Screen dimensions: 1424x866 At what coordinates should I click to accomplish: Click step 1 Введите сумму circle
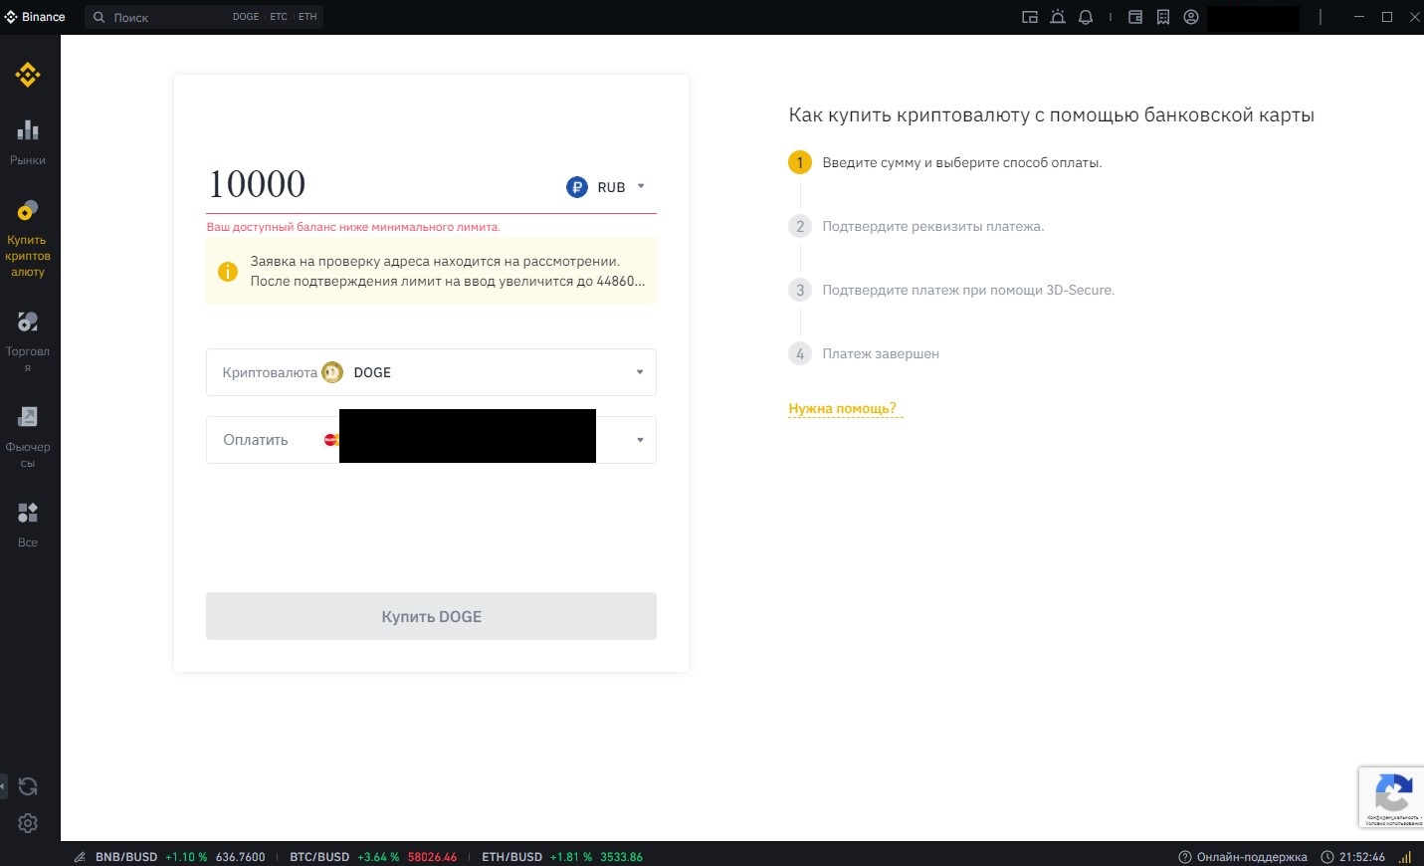(x=800, y=162)
